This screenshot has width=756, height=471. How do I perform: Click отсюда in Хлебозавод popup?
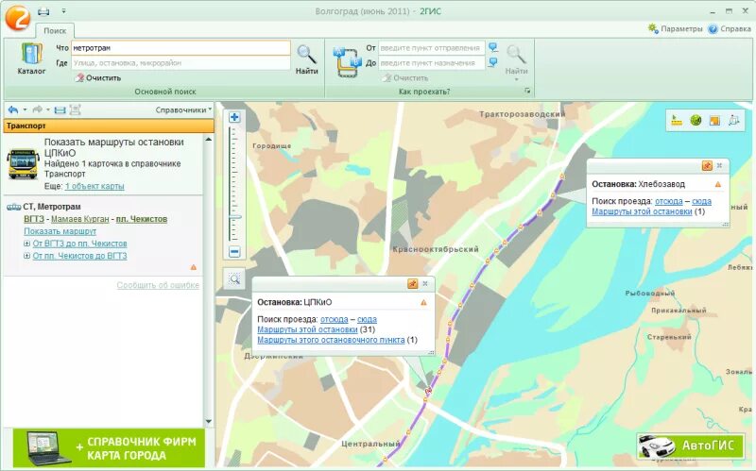668,201
